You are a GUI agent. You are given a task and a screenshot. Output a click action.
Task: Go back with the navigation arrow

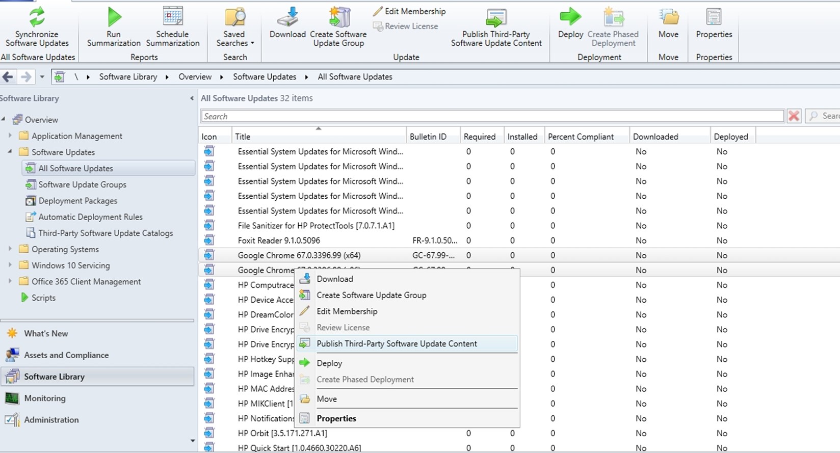pos(8,77)
